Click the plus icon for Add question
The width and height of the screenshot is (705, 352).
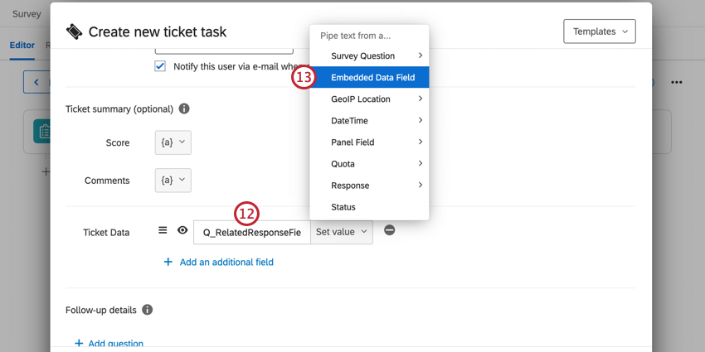pos(79,343)
